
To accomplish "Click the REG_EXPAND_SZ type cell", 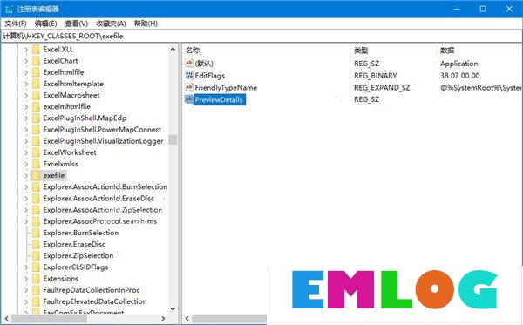I will pos(382,88).
